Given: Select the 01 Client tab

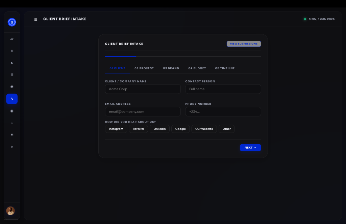Looking at the screenshot, I should [117, 68].
